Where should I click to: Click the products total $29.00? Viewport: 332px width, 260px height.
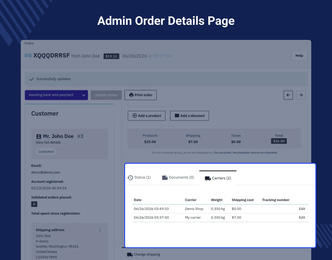coord(150,142)
